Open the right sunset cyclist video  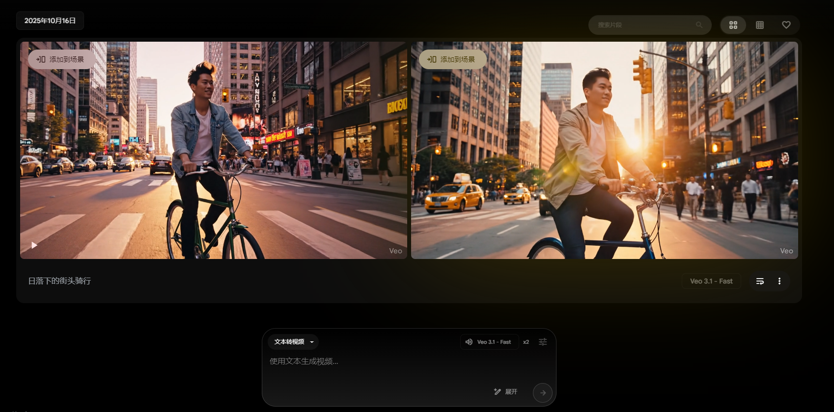(604, 157)
